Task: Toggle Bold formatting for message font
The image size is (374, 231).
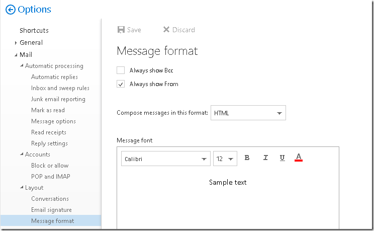Action: [x=247, y=158]
